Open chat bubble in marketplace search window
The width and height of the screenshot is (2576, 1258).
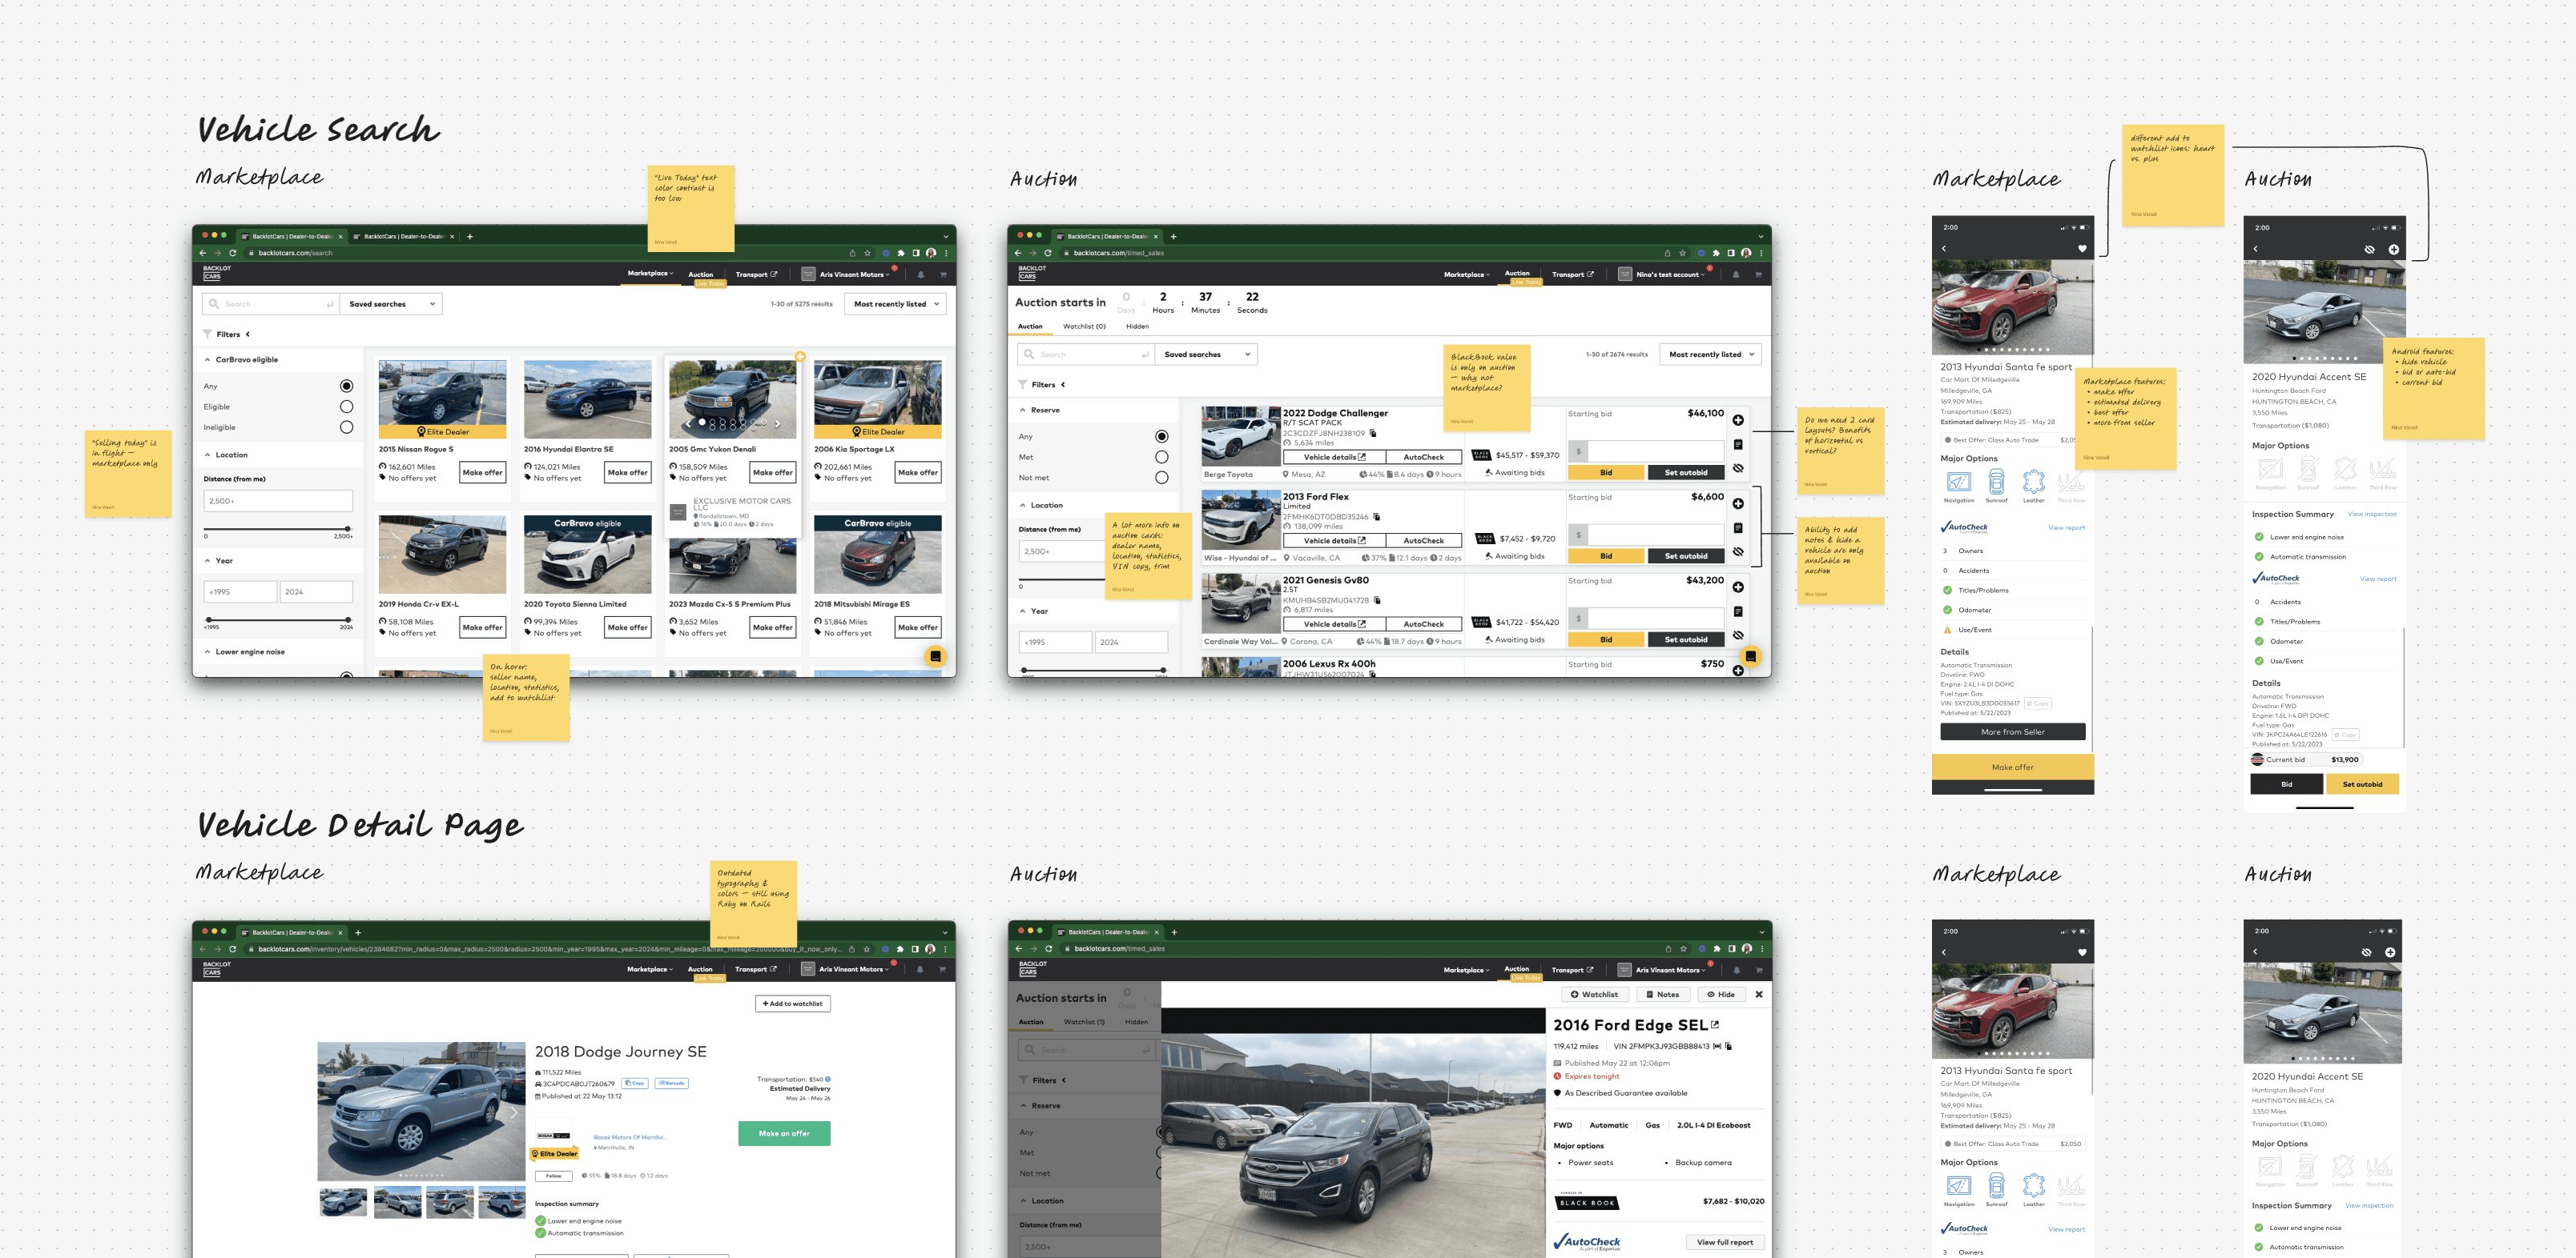tap(935, 656)
